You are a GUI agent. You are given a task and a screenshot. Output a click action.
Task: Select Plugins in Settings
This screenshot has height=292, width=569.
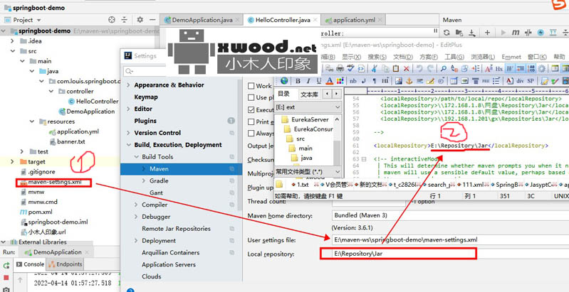point(145,121)
